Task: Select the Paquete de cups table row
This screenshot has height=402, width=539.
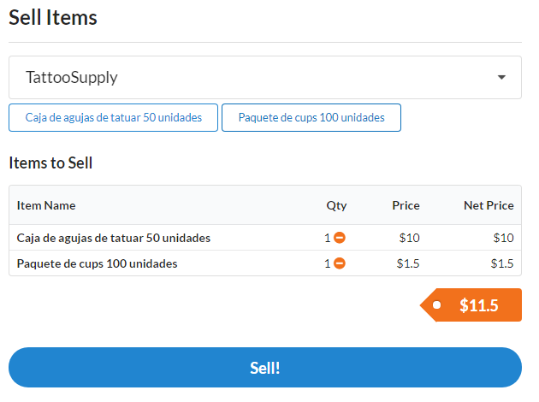Action: (265, 263)
